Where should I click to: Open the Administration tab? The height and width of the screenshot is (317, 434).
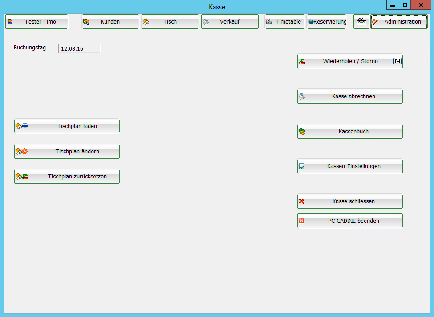click(x=399, y=22)
